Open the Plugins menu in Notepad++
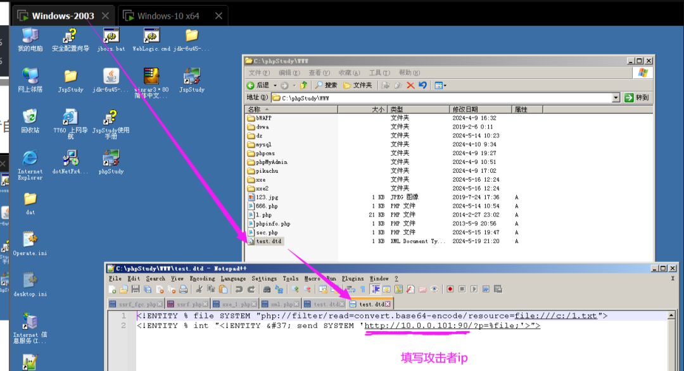The width and height of the screenshot is (684, 371). point(353,279)
